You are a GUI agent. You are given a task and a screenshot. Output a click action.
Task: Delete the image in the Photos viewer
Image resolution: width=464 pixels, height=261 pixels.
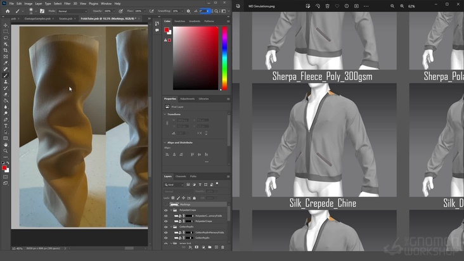(x=327, y=6)
